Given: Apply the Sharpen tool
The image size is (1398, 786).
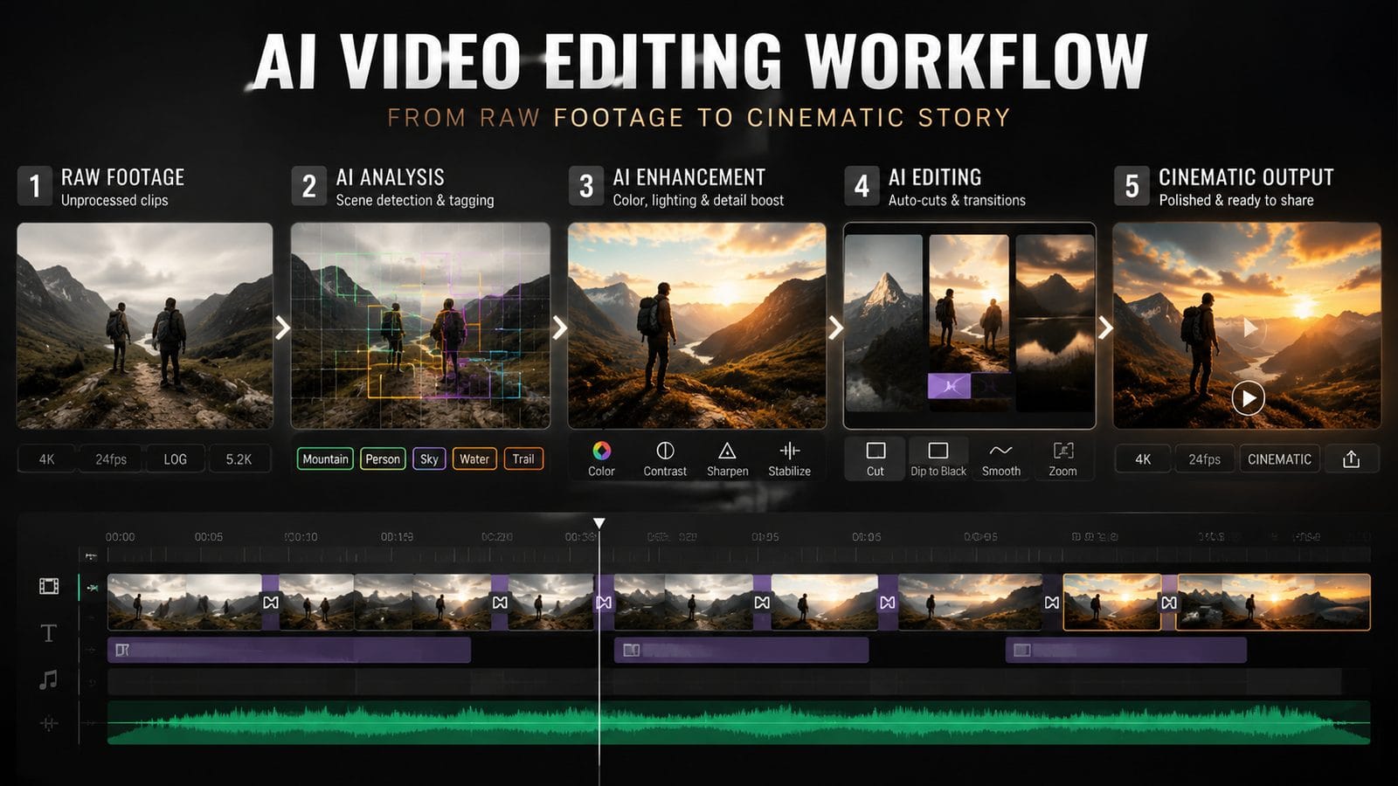Looking at the screenshot, I should point(727,451).
